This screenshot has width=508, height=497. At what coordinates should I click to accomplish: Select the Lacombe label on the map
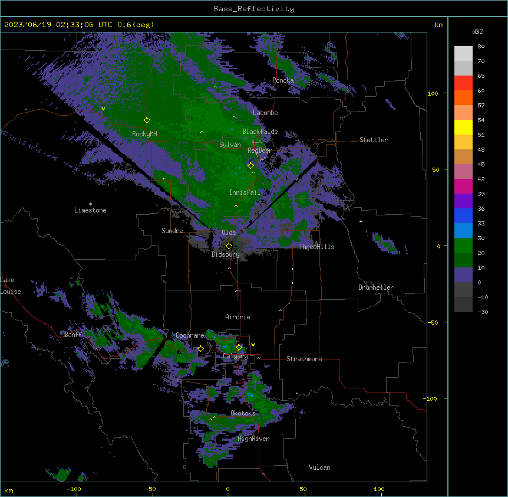(265, 113)
